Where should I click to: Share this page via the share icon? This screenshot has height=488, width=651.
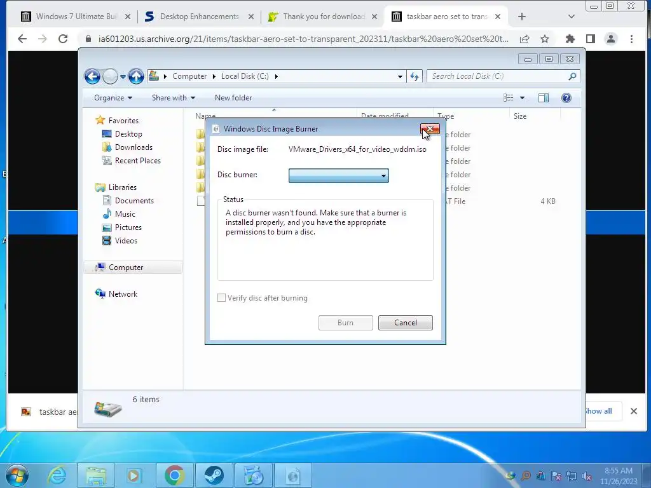(524, 39)
